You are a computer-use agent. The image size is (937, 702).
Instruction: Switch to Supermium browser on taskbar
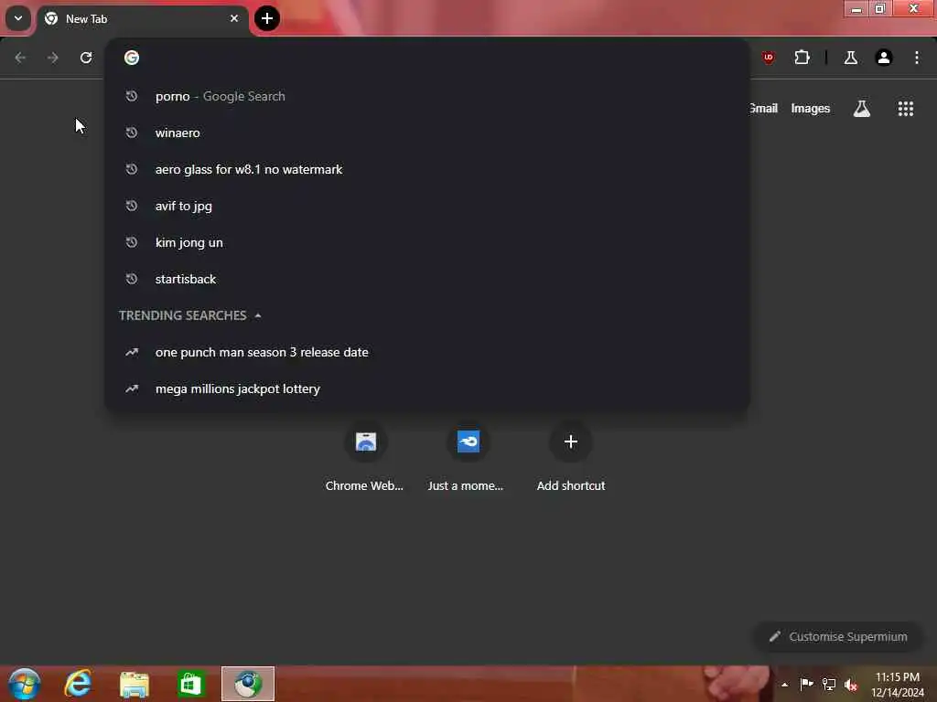click(248, 684)
